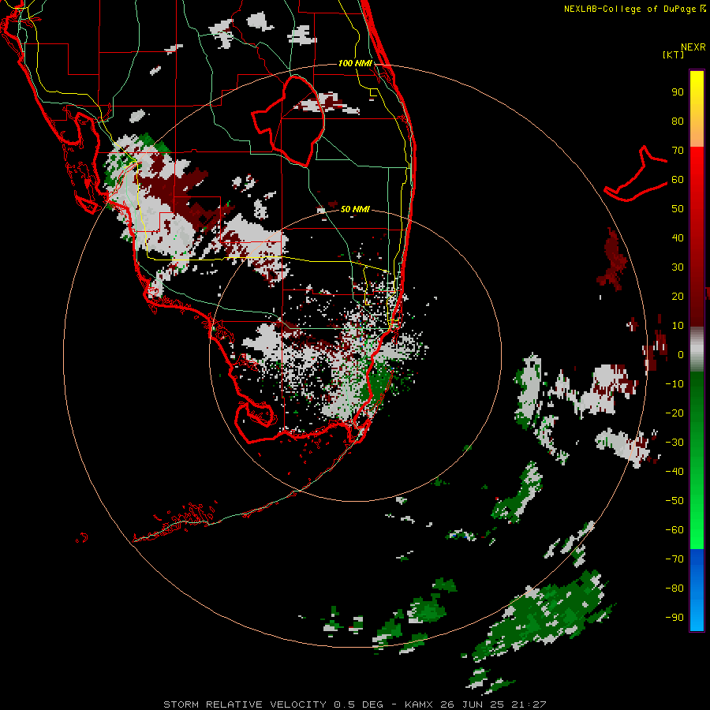Click the 50 value on the velocity scale

coord(678,209)
